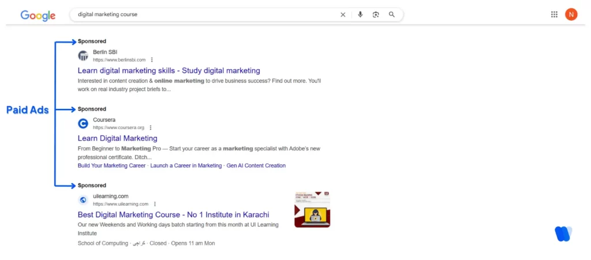Viewport: 591px width, 260px height.
Task: Follow the Build Your Marketing Career sitelink
Action: (111, 165)
